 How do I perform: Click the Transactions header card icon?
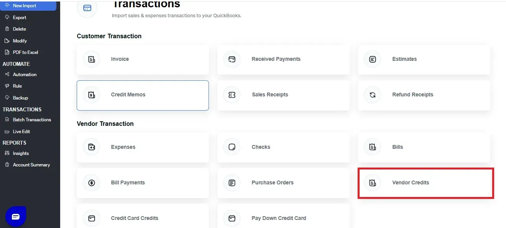tap(87, 8)
